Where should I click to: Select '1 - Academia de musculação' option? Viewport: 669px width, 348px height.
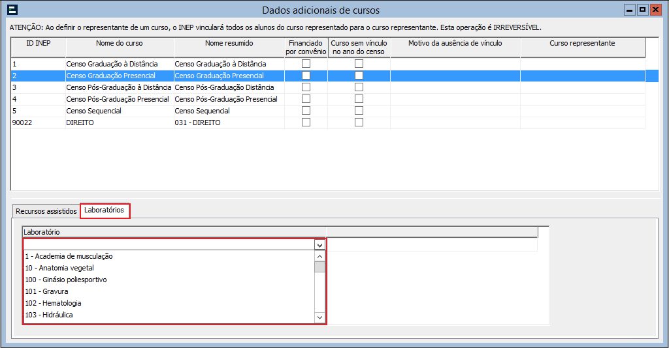coord(169,256)
